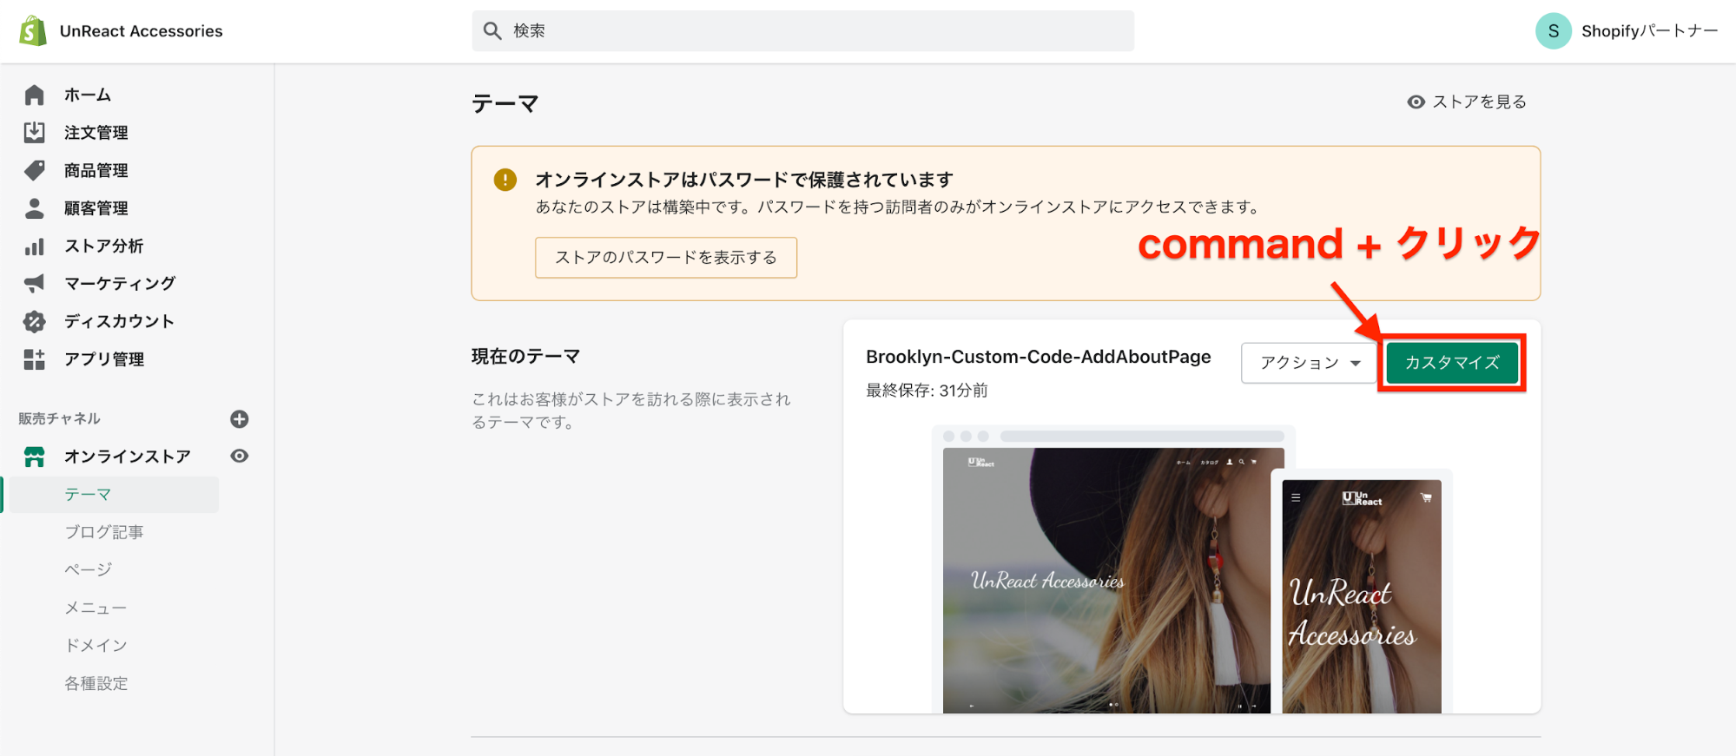Screen dimensions: 1736x756
Task: Select テーマ in the sidebar
Action: click(x=88, y=495)
